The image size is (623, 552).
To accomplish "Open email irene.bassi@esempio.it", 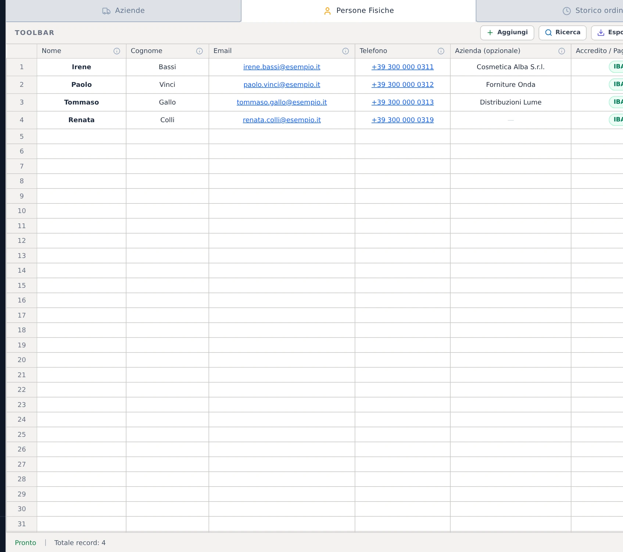I will tap(282, 67).
